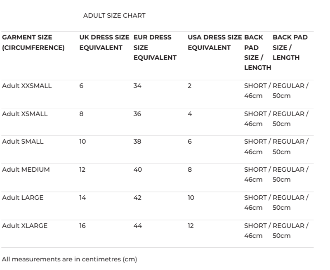This screenshot has height=270, width=330.
Task: Click EUR size 36 in XSMALL row
Action: pyautogui.click(x=137, y=114)
